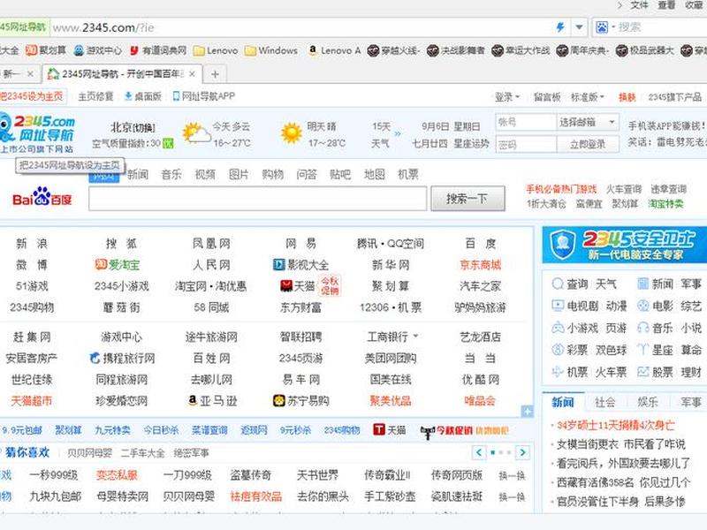Select the 地图 search tab
This screenshot has width=707, height=530.
374,174
